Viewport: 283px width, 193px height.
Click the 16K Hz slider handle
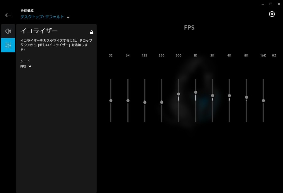point(264,100)
